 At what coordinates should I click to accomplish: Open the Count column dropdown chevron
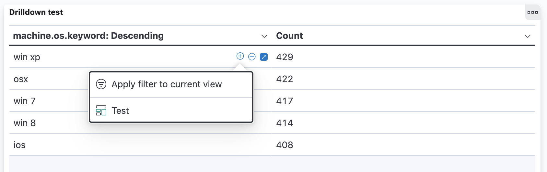(x=528, y=36)
